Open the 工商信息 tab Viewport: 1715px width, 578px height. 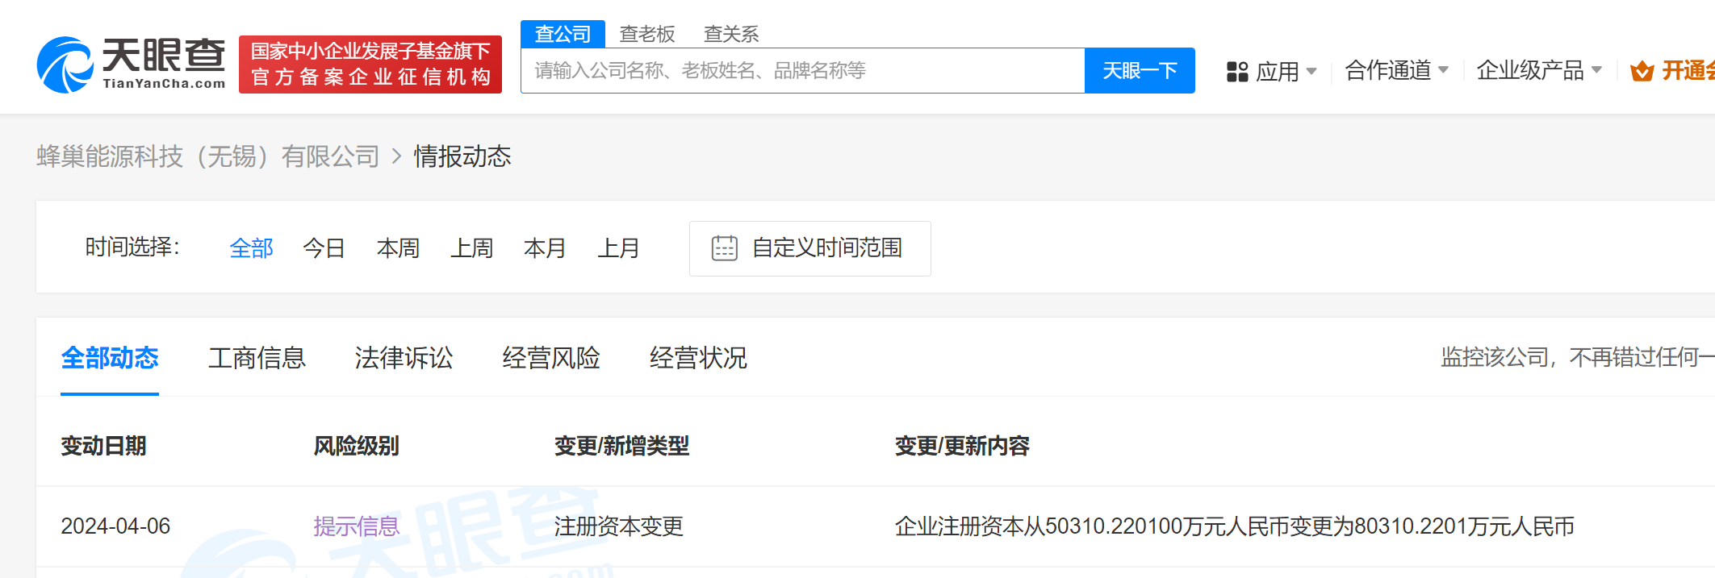(x=257, y=358)
